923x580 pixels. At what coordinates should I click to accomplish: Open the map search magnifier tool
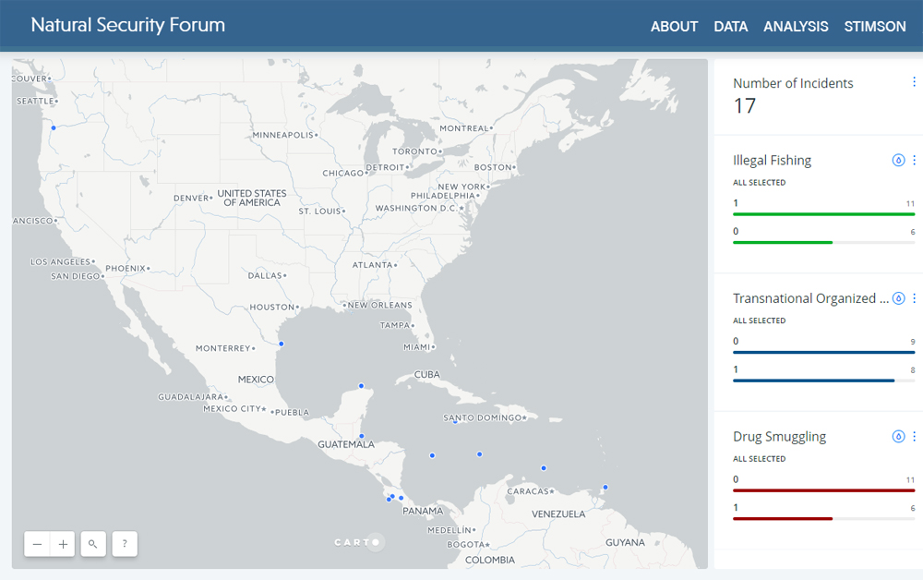coord(93,545)
